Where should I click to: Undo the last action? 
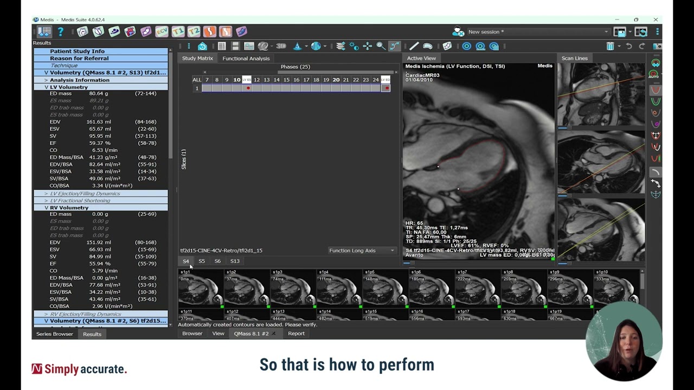[629, 46]
